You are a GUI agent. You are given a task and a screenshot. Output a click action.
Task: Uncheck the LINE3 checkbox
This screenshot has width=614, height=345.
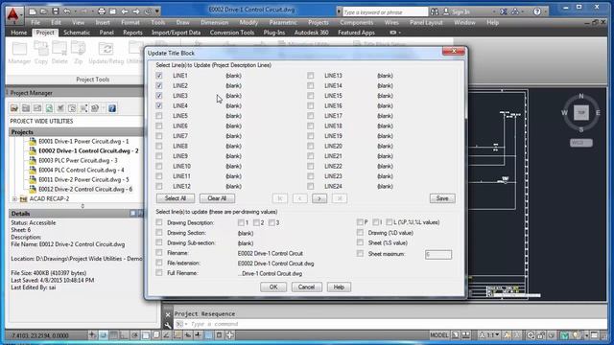pos(159,96)
